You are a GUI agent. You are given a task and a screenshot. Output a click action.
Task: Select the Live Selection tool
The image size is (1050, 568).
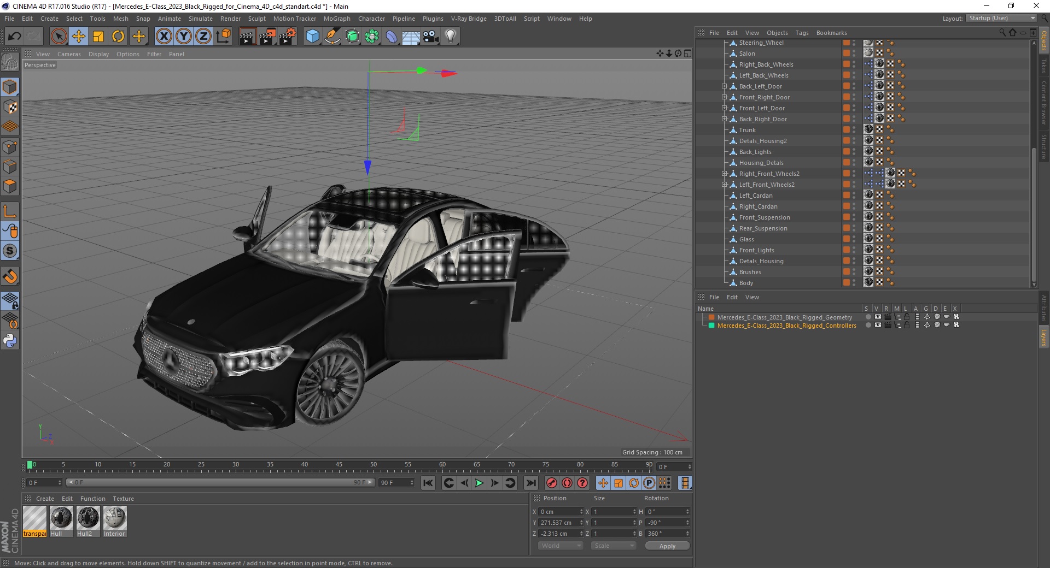pos(59,37)
